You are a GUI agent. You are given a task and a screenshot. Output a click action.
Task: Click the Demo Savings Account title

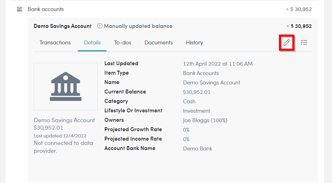click(63, 26)
